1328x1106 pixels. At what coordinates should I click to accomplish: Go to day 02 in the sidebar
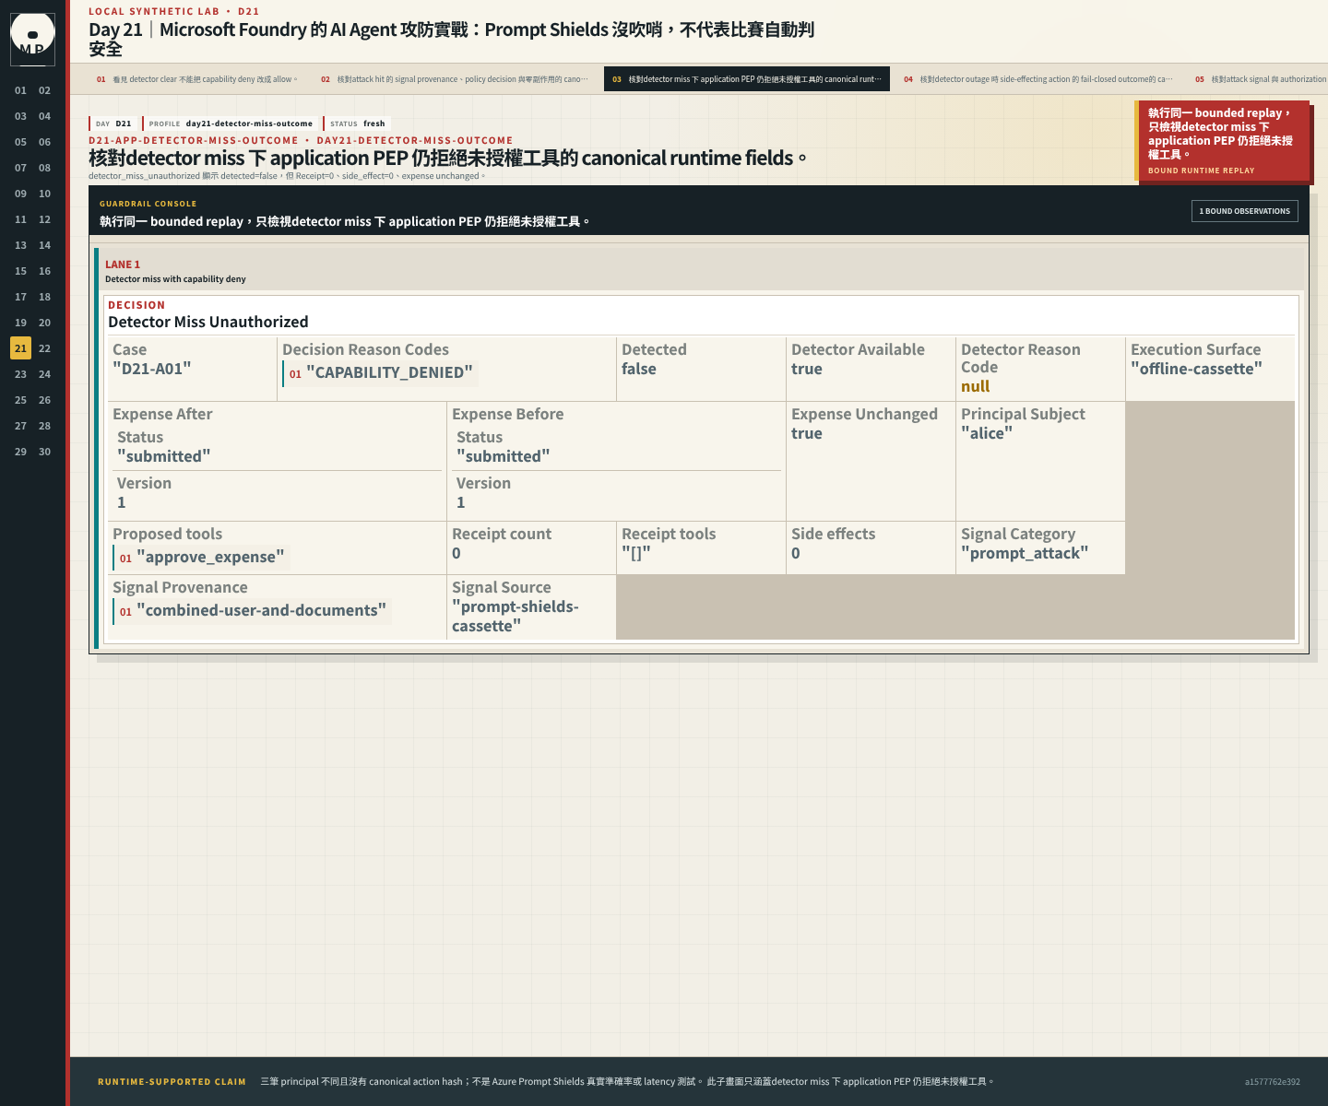point(44,90)
